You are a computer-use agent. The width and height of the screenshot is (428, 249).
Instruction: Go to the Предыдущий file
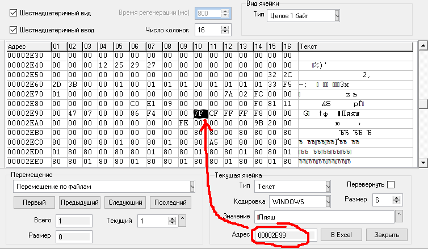[79, 202]
